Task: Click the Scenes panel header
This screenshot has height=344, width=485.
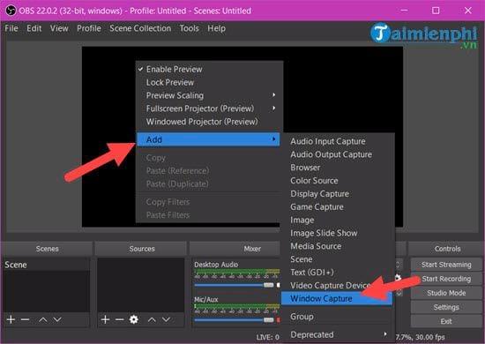Action: (x=47, y=249)
